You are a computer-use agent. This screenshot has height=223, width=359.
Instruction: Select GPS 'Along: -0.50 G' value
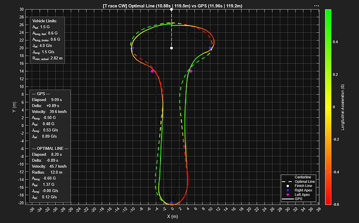click(44, 118)
